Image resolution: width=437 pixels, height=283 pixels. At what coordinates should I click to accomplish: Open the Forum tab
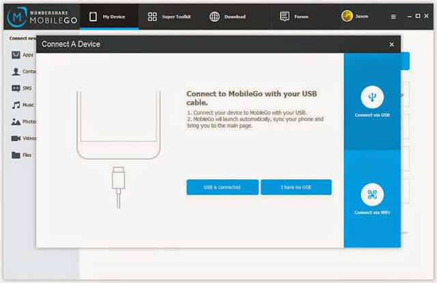pos(294,16)
